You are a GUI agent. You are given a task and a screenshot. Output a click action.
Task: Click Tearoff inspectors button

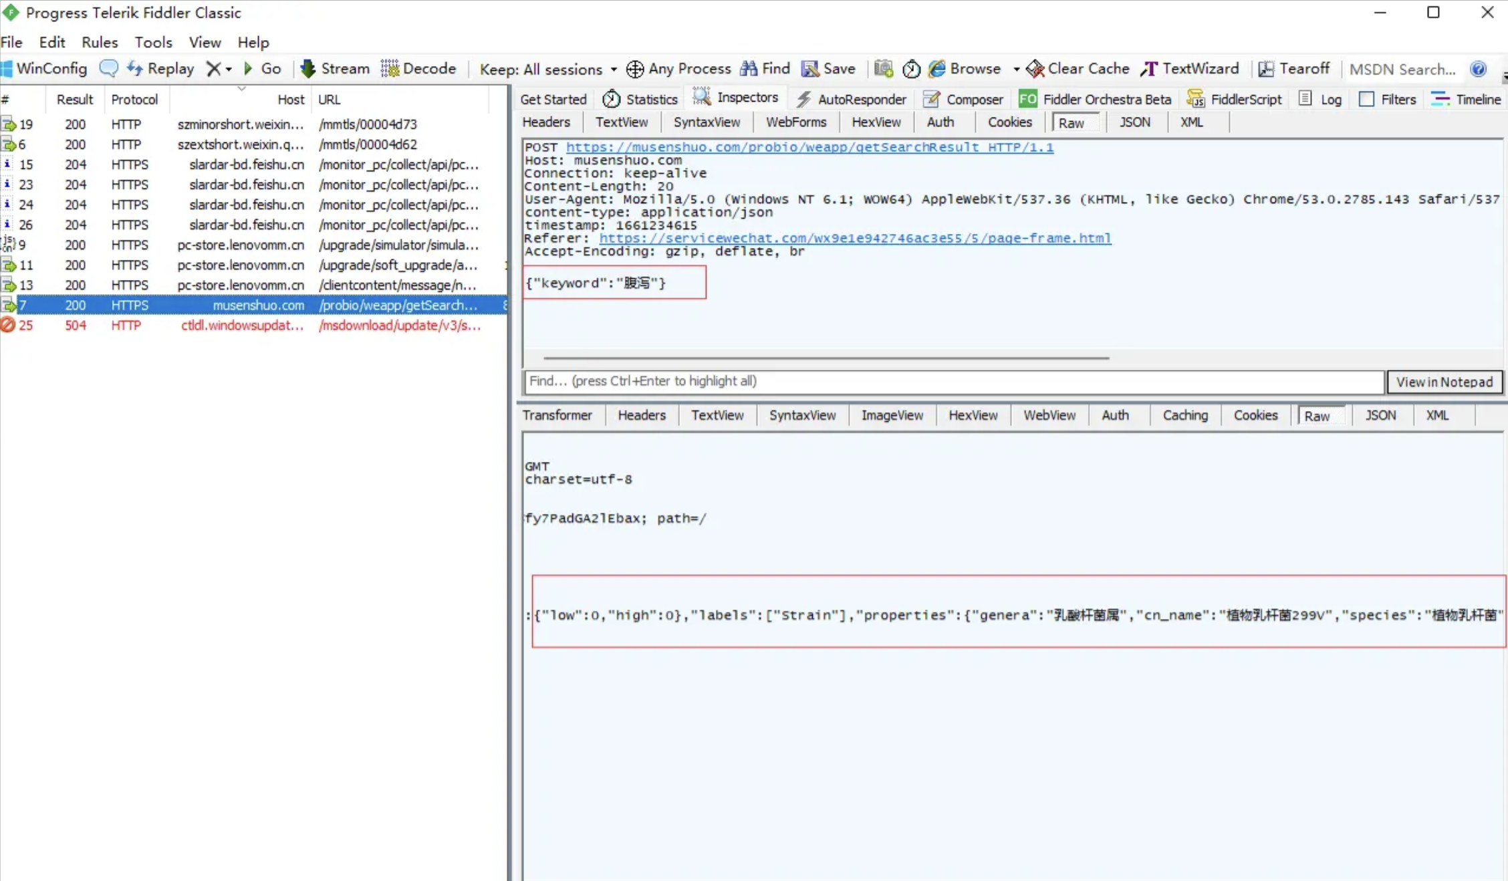pyautogui.click(x=1293, y=69)
